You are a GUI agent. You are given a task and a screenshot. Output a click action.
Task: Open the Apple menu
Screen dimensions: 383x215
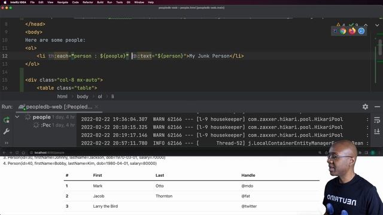[5, 2]
